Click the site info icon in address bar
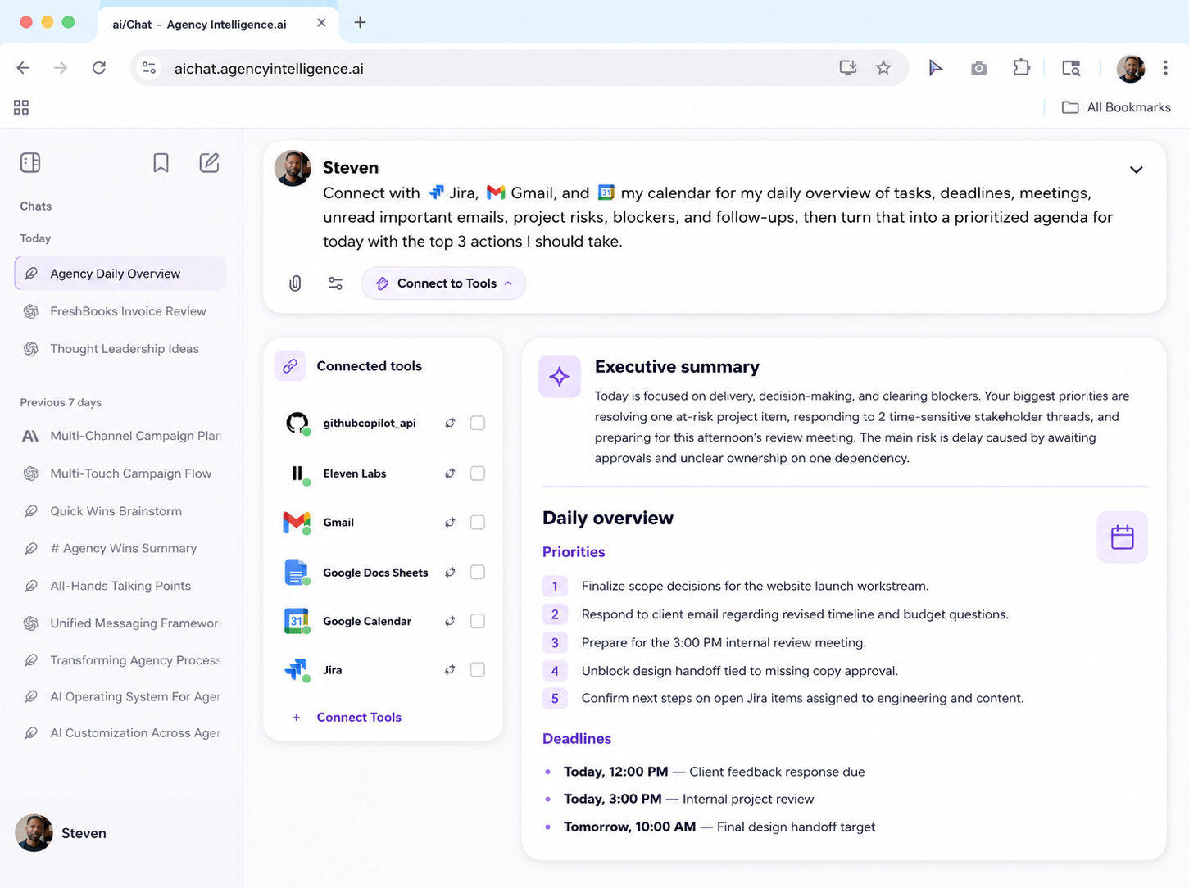This screenshot has height=888, width=1189. click(x=149, y=68)
